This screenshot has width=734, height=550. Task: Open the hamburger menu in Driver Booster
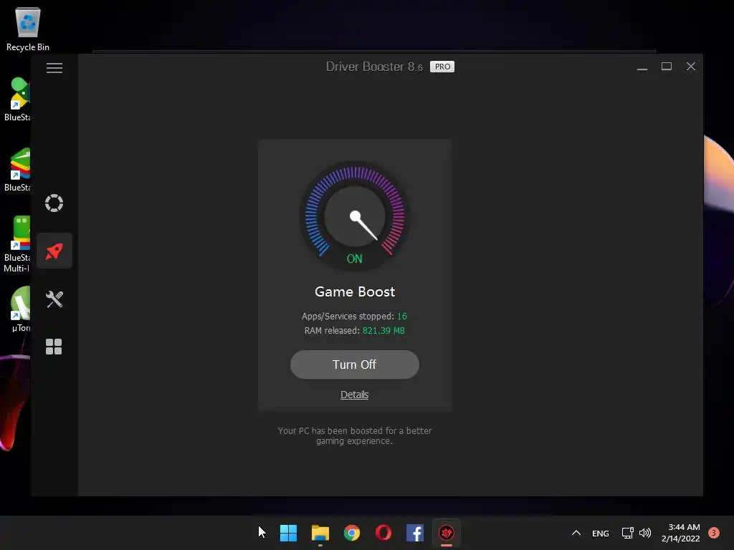pos(54,68)
